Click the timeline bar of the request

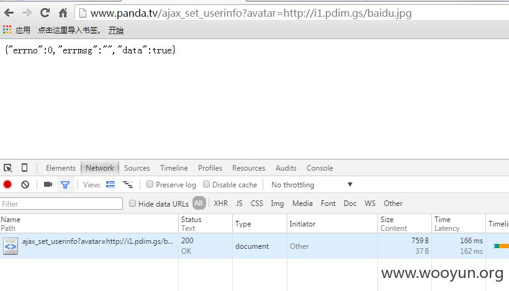point(501,246)
